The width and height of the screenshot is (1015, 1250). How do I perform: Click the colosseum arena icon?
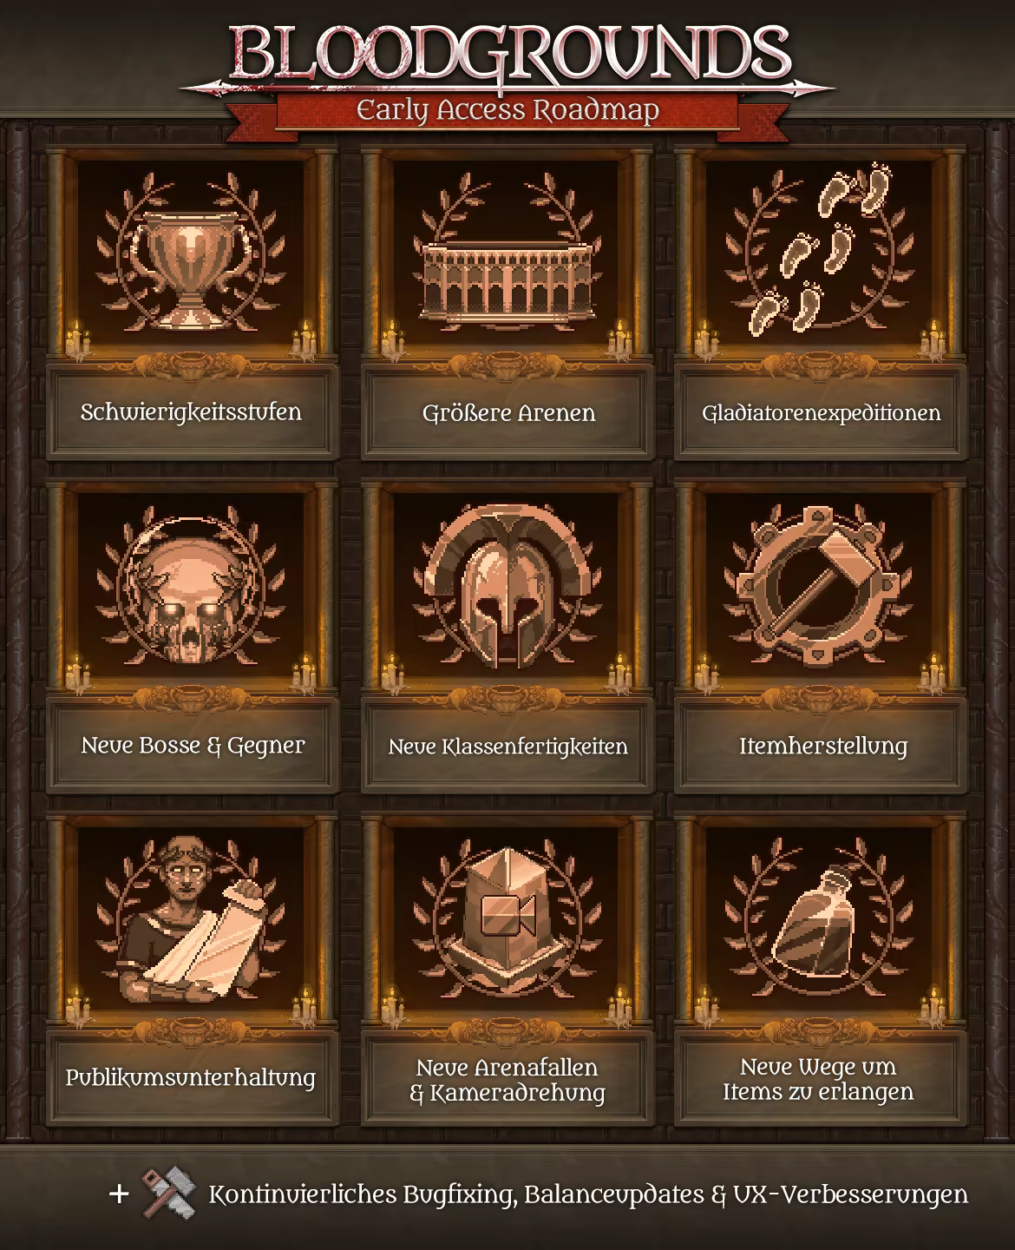(x=508, y=280)
